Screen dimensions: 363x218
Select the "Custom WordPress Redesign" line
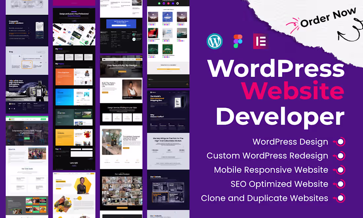pos(267,156)
